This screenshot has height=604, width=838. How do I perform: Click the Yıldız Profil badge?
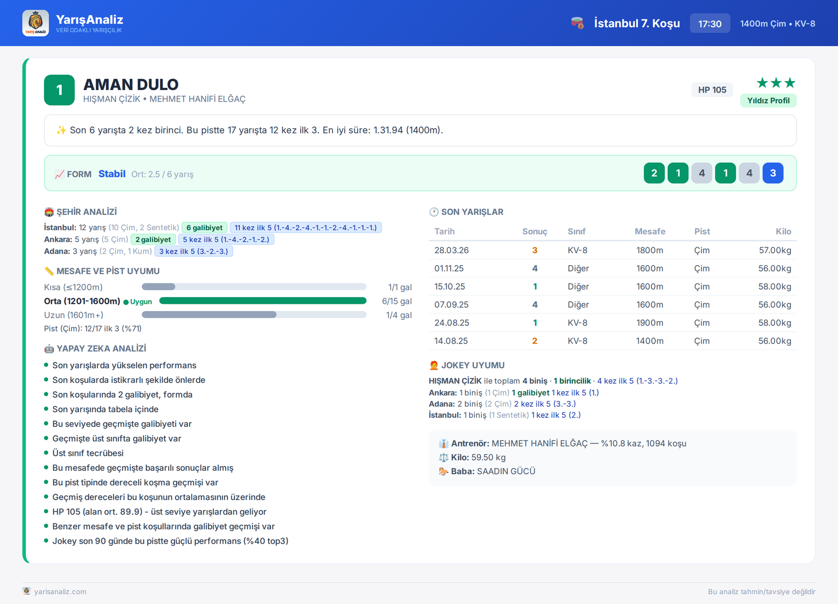click(x=768, y=100)
